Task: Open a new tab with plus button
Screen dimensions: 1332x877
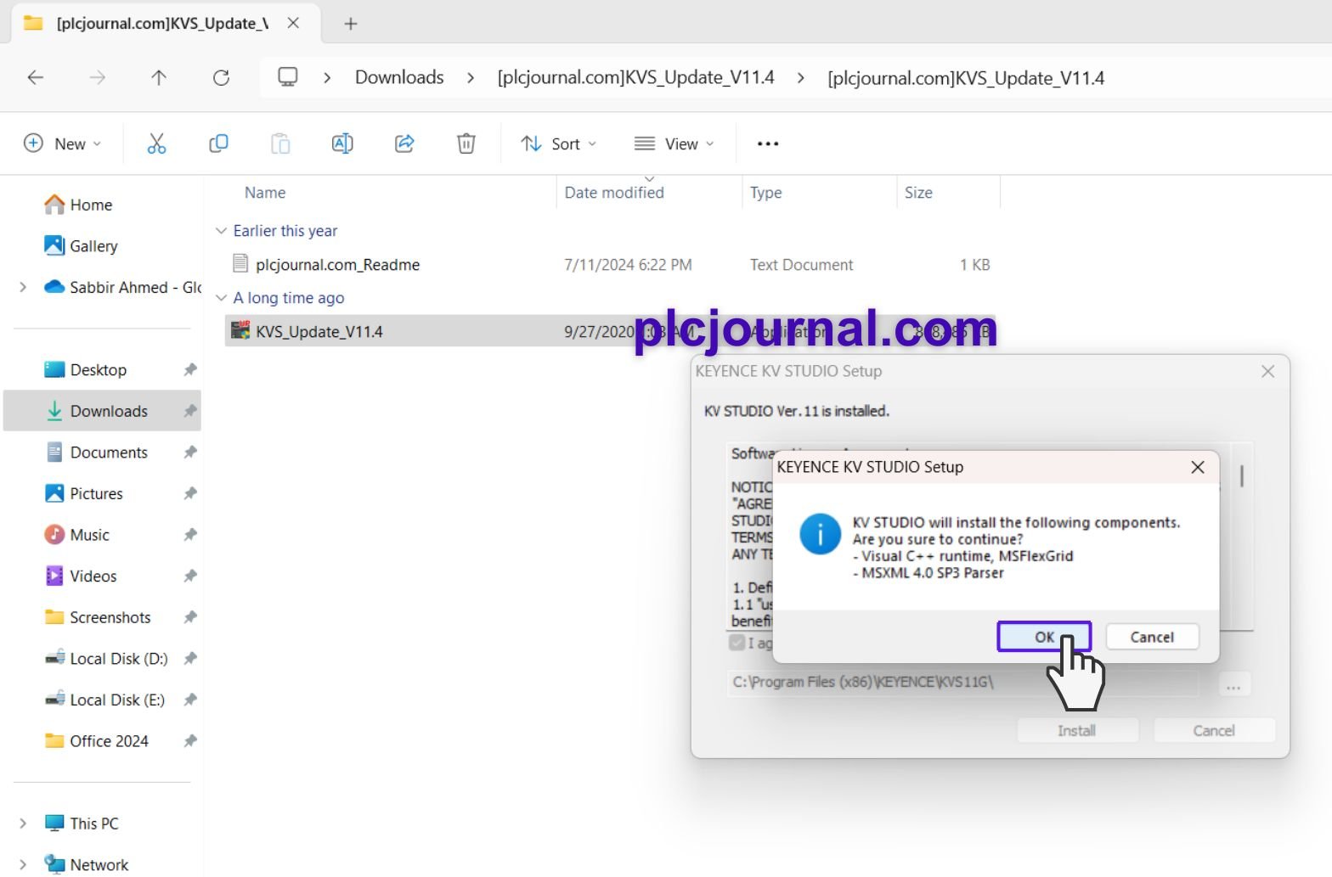Action: click(x=351, y=24)
